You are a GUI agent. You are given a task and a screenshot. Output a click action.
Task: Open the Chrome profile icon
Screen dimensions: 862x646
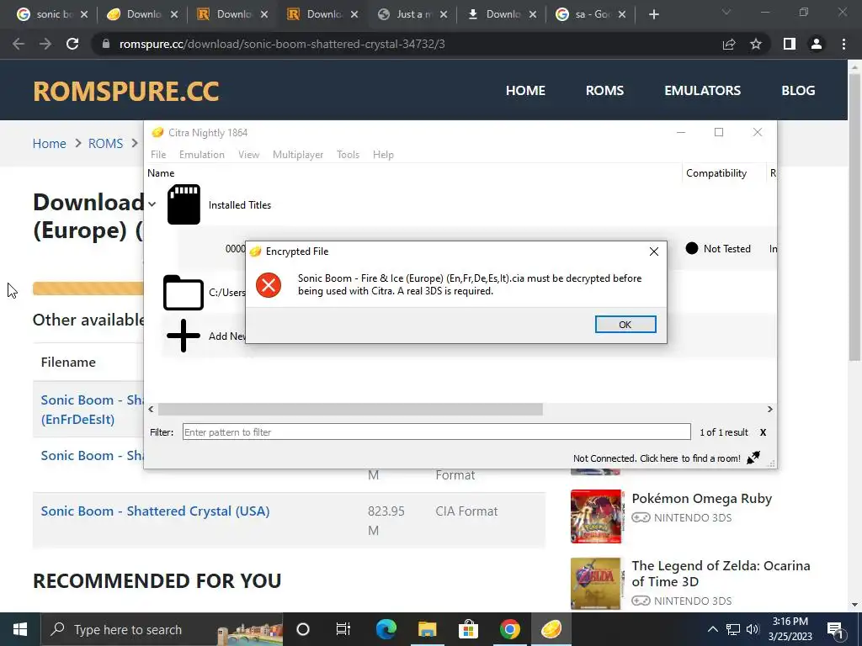tap(817, 44)
